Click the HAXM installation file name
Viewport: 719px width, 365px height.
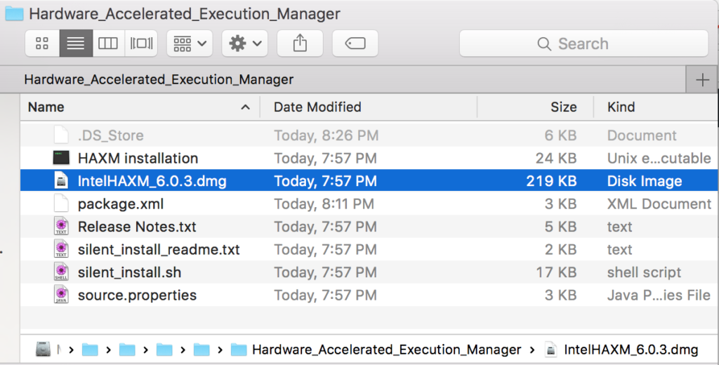tap(138, 159)
